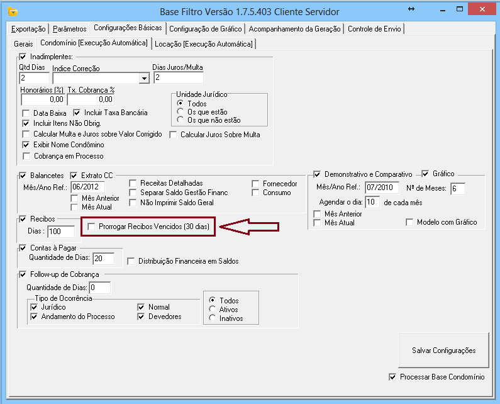
Task: Toggle the Incluir Taxa Bancária checkbox
Action: coord(77,113)
